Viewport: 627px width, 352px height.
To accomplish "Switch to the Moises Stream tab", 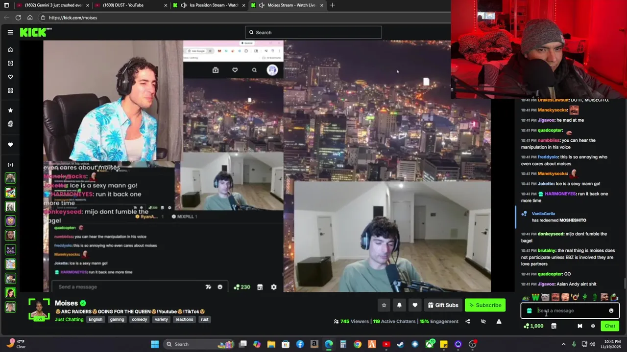I will (x=288, y=5).
